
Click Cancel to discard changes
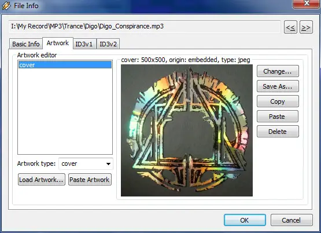point(292,220)
